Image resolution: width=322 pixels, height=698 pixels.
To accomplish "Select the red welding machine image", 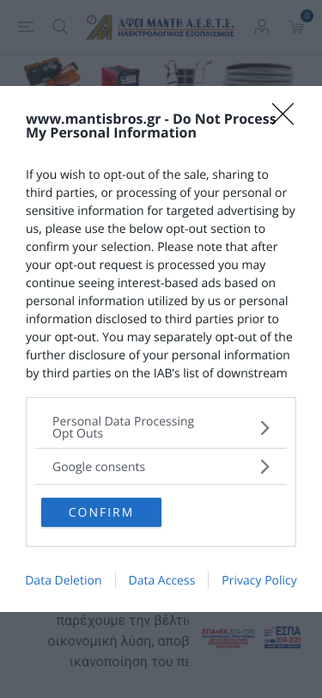I will [x=121, y=75].
